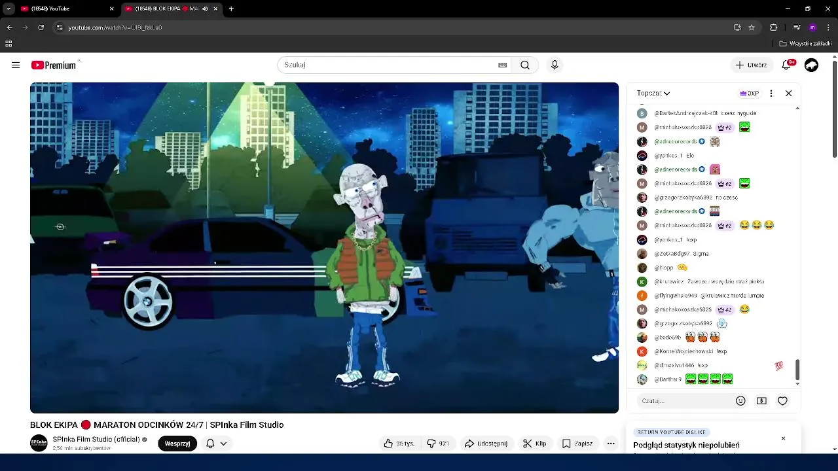The width and height of the screenshot is (838, 471).
Task: Click the Utwórz create button
Action: click(x=751, y=65)
